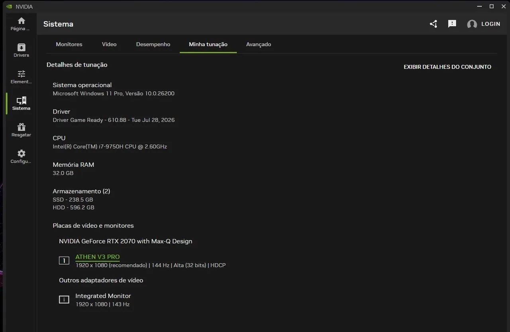Click EXIBIR DETALHES DO CONJUNTO

tap(447, 67)
